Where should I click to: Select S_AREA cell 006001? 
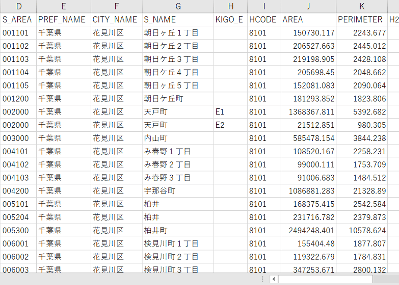(x=19, y=244)
